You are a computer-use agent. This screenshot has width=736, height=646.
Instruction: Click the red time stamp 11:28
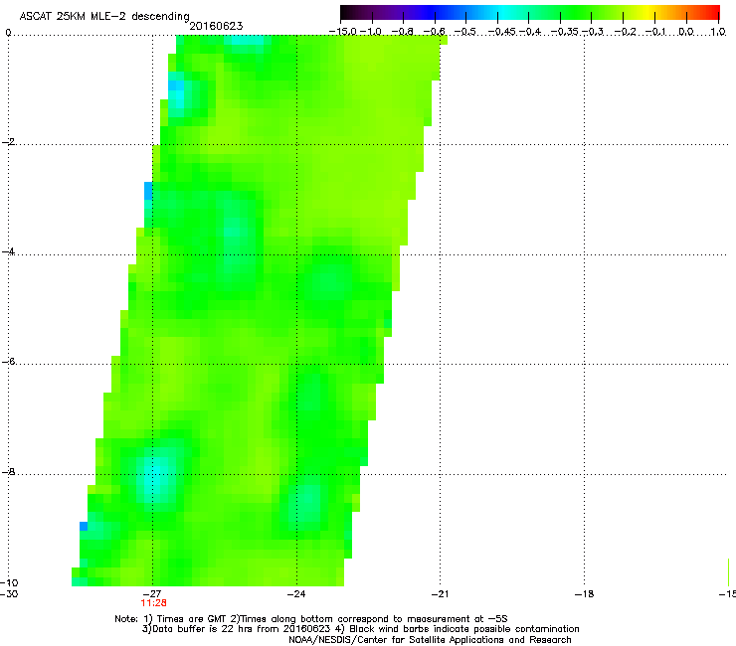pos(153,603)
